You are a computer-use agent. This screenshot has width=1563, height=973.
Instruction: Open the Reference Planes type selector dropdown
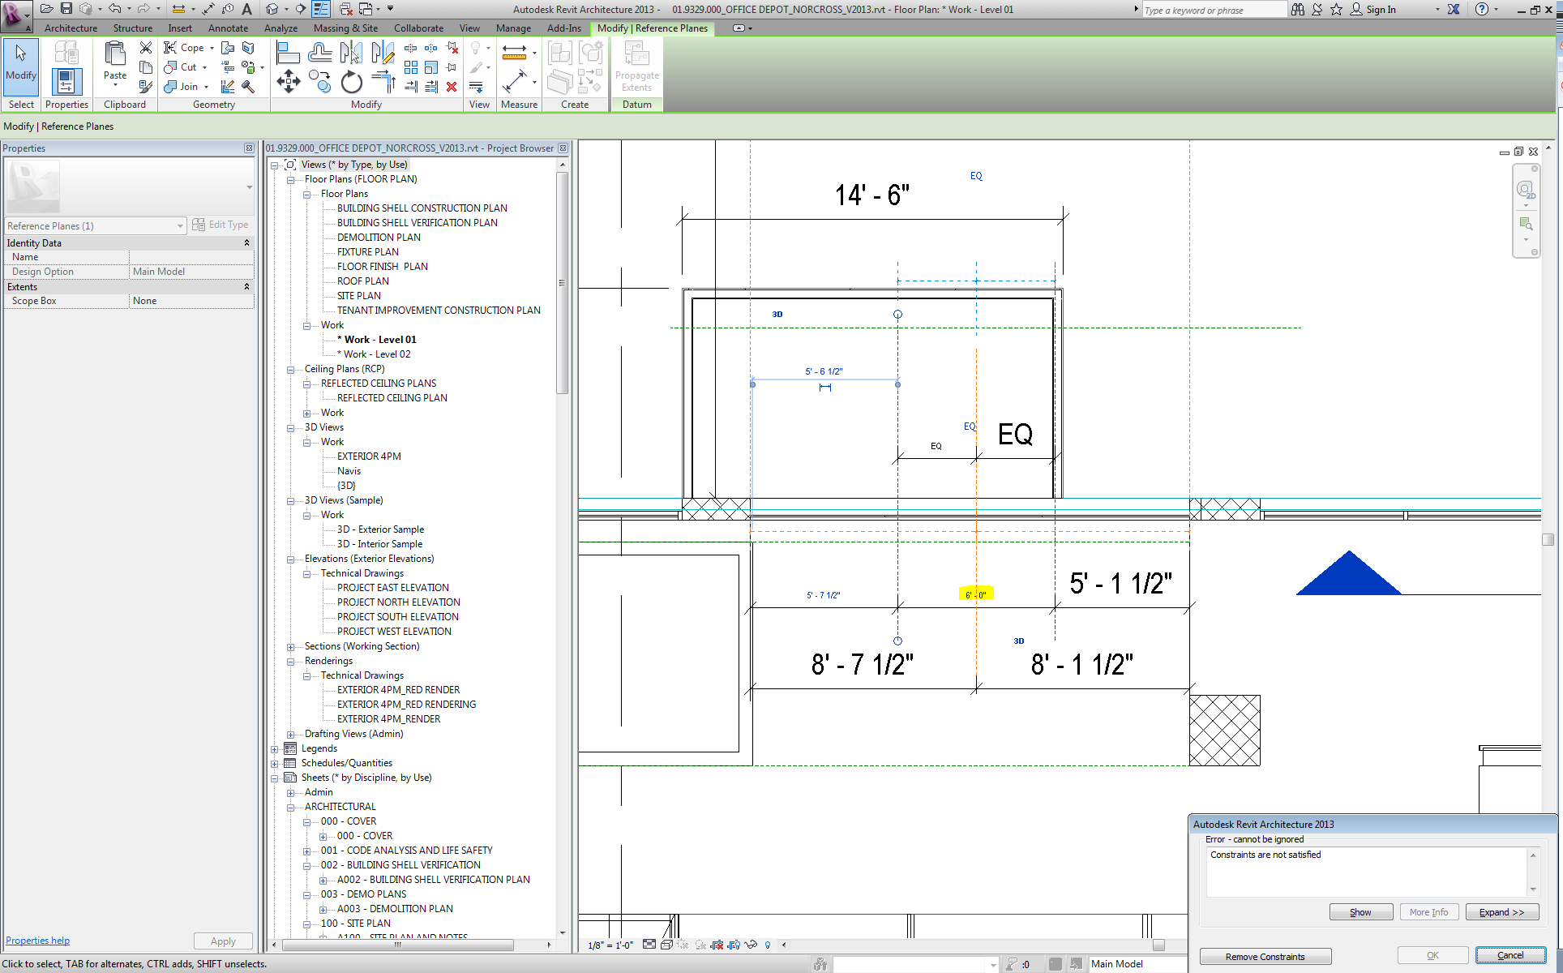tap(180, 226)
